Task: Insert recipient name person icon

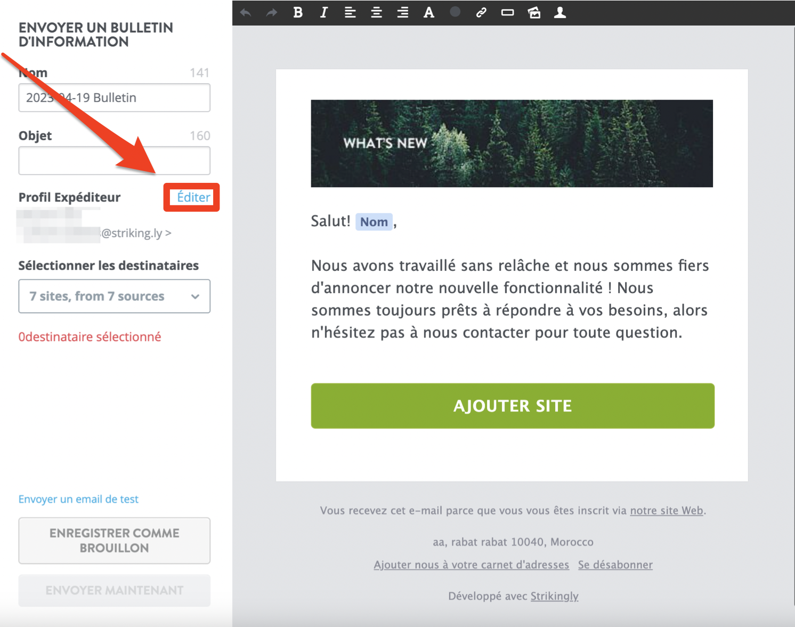Action: click(560, 12)
